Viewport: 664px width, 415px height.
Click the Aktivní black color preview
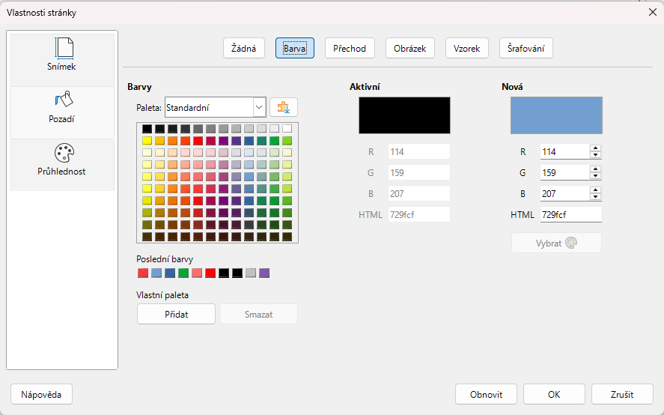pyautogui.click(x=404, y=115)
